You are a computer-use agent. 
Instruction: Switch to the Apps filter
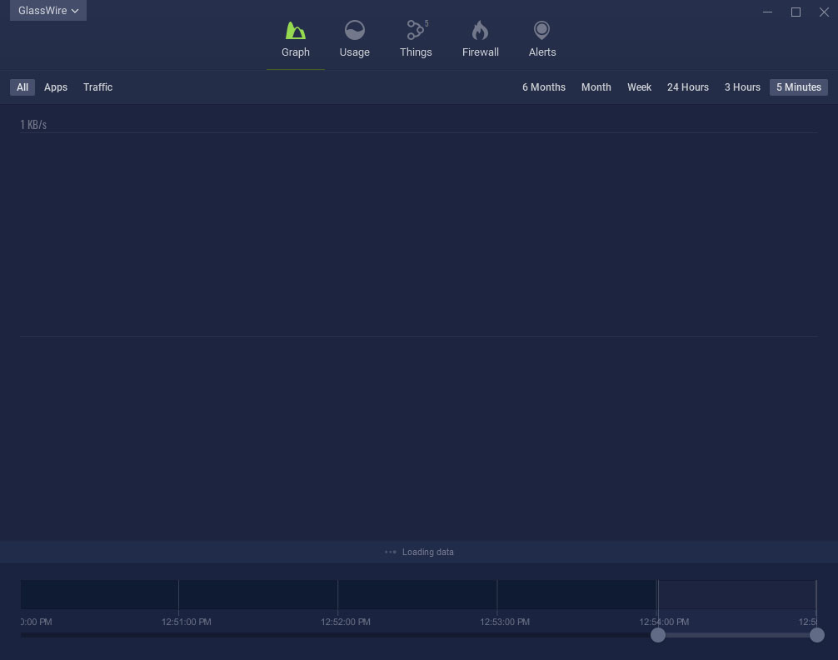(x=56, y=87)
